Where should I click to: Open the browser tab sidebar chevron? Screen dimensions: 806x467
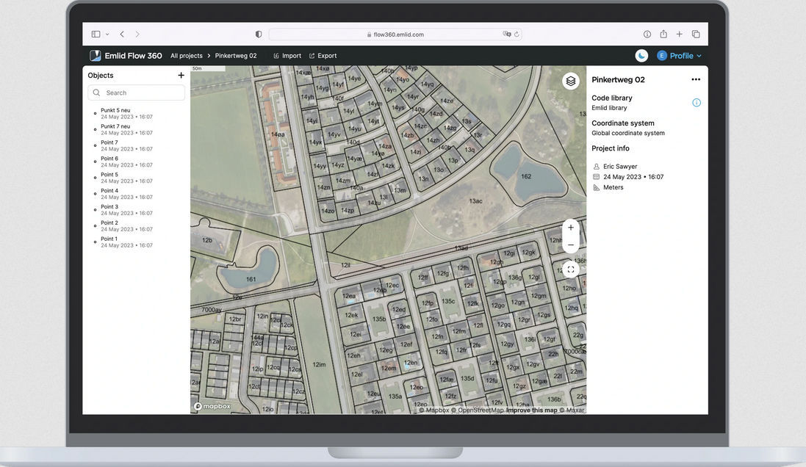click(x=106, y=34)
